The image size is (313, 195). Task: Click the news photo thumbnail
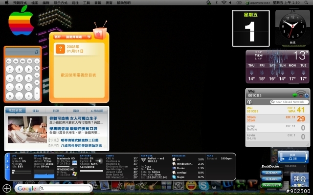click(27, 130)
